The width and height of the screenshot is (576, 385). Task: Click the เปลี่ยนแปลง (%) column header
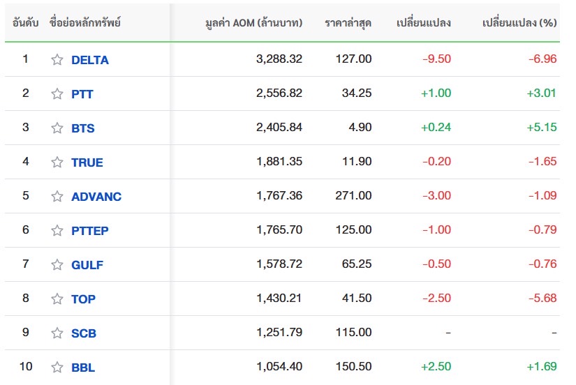tap(519, 23)
